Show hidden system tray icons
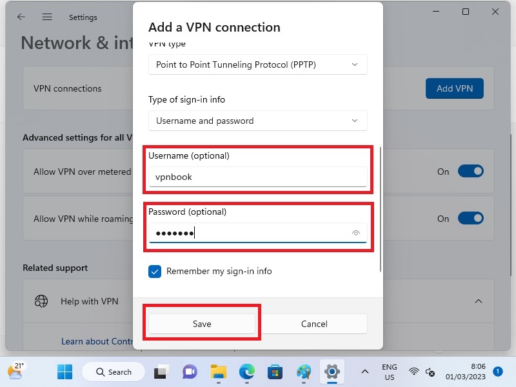The height and width of the screenshot is (387, 516). (x=365, y=372)
